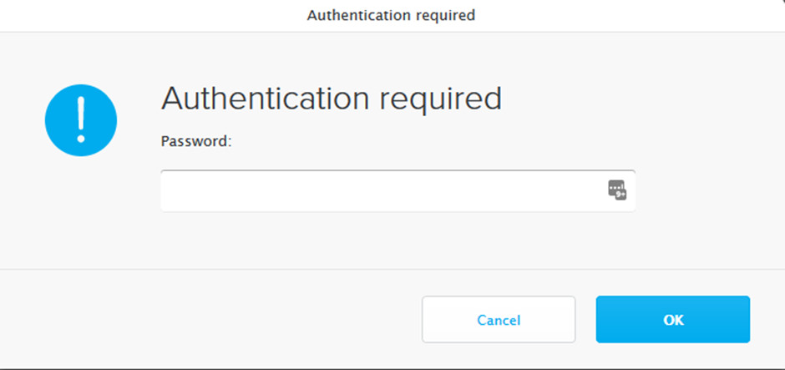Image resolution: width=785 pixels, height=370 pixels.
Task: Click the white exclamation point inside blue circle
Action: [81, 119]
